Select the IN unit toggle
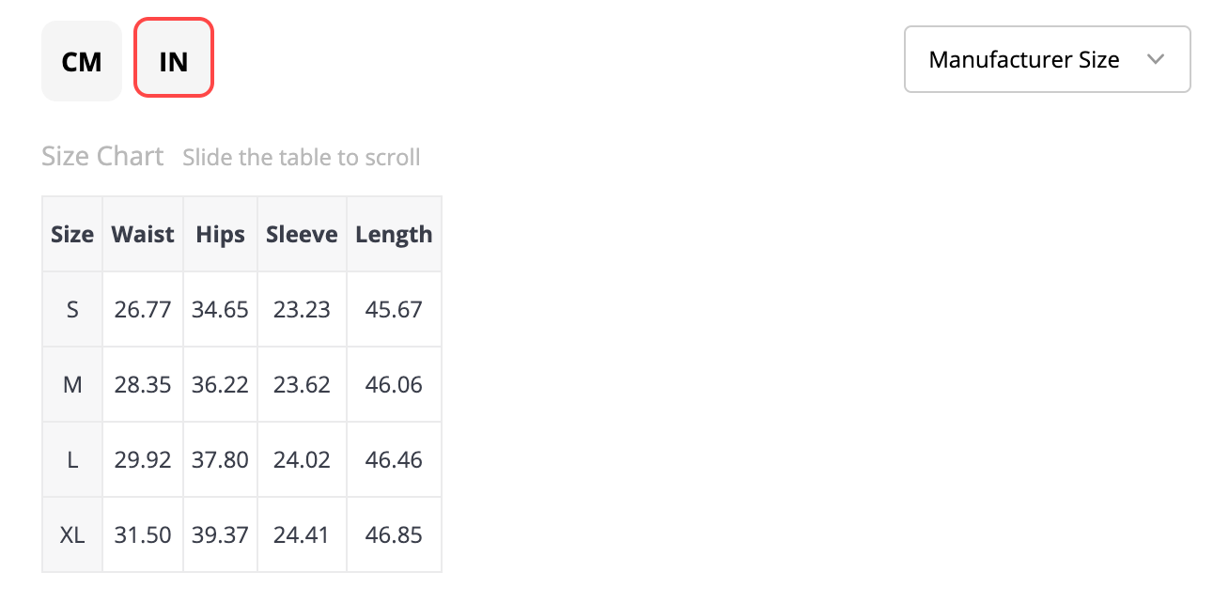 (174, 62)
